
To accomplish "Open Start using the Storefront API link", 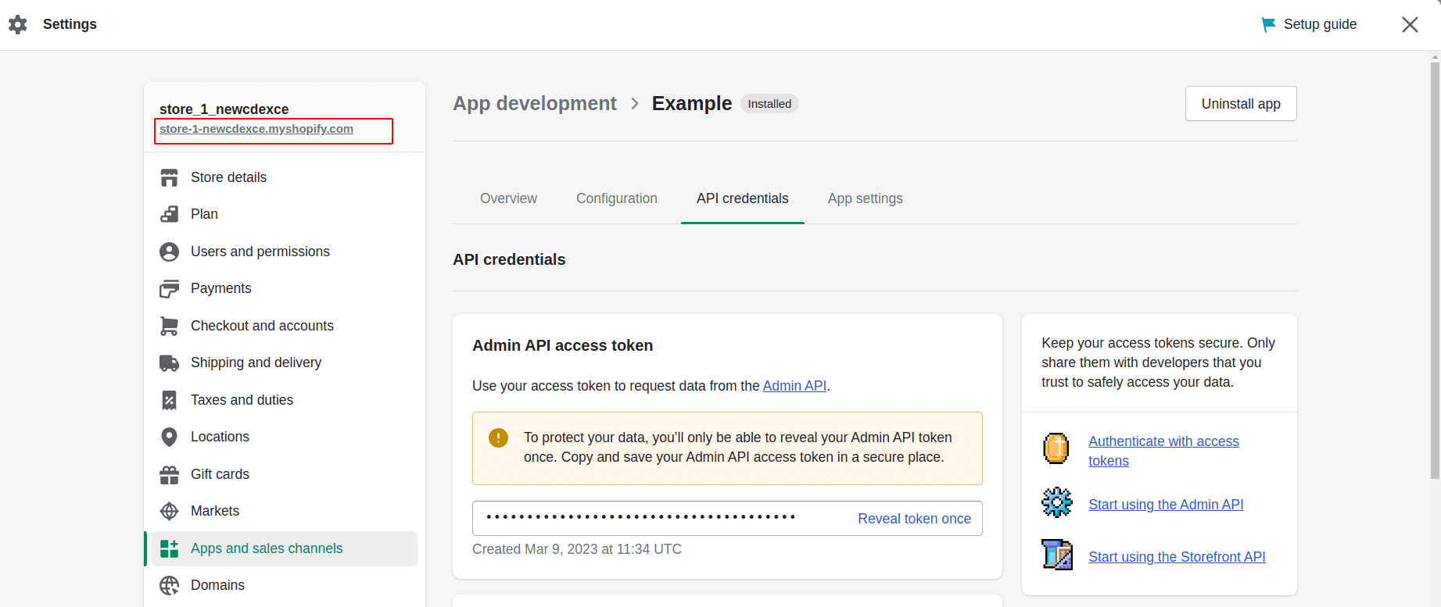I will click(x=1177, y=557).
